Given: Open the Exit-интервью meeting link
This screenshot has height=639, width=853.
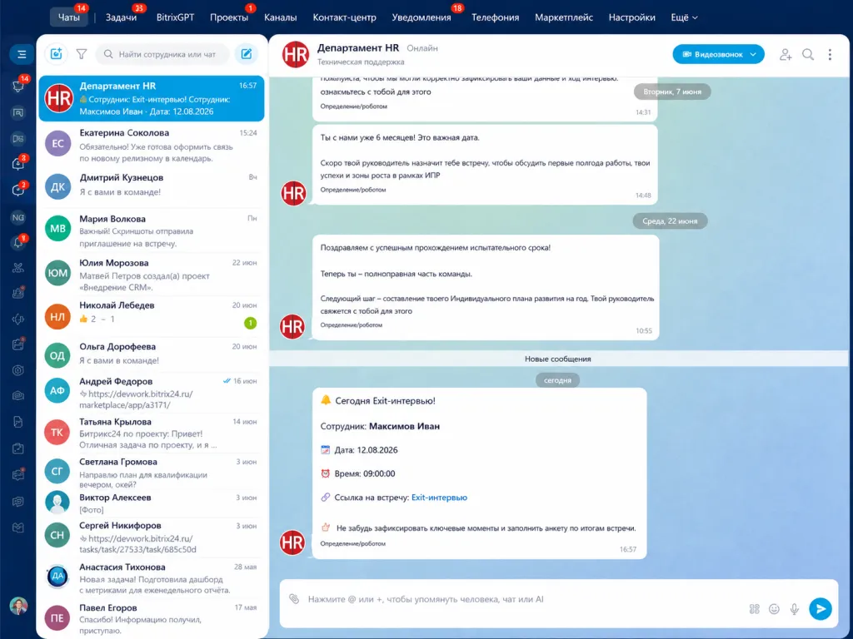Looking at the screenshot, I should point(439,498).
